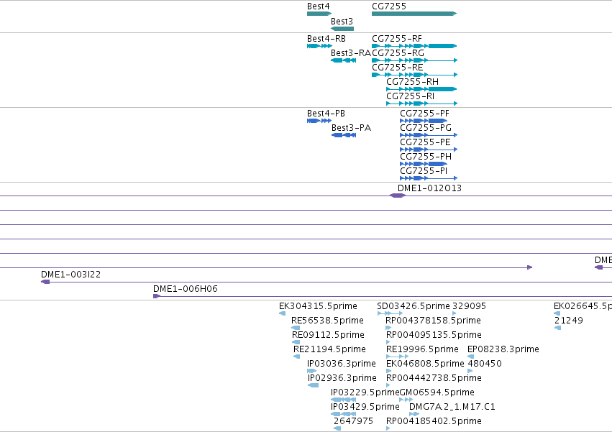Select EST EK046808.5prime
This screenshot has height=432, width=612.
pos(389,371)
